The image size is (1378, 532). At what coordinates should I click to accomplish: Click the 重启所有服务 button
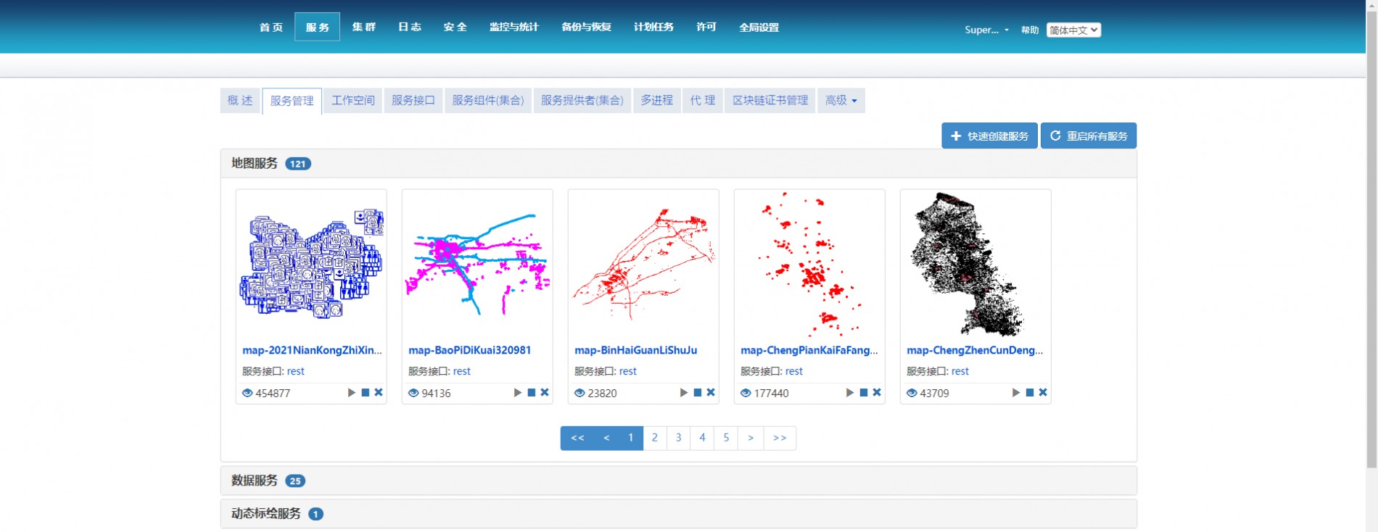click(1089, 136)
